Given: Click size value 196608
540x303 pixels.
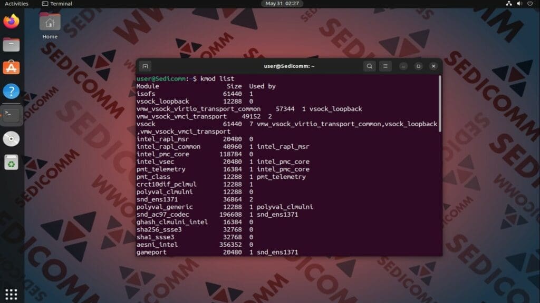Looking at the screenshot, I should [230, 215].
